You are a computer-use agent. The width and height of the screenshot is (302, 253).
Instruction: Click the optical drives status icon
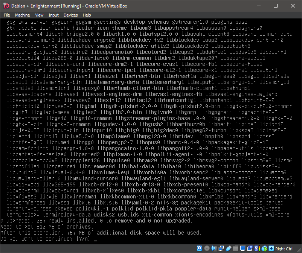207,248
